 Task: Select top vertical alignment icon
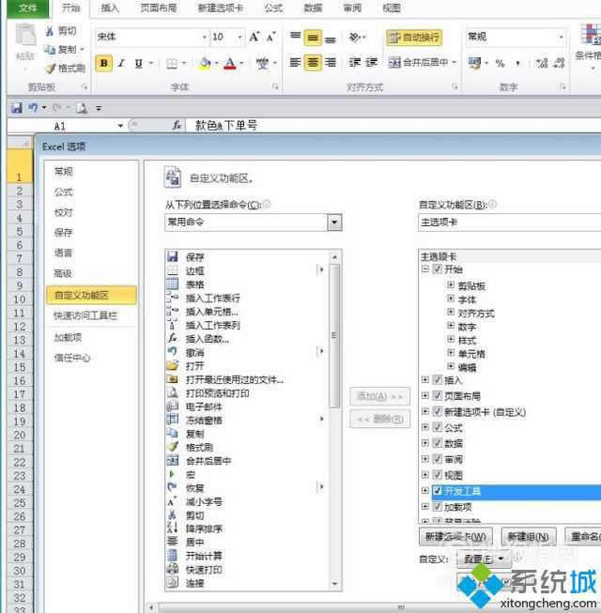click(x=295, y=36)
